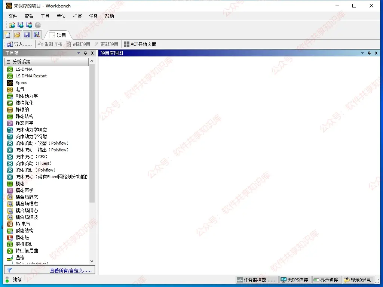This screenshot has height=287, width=383.
Task: Open 查看所有/自定义 link
Action: [71, 271]
